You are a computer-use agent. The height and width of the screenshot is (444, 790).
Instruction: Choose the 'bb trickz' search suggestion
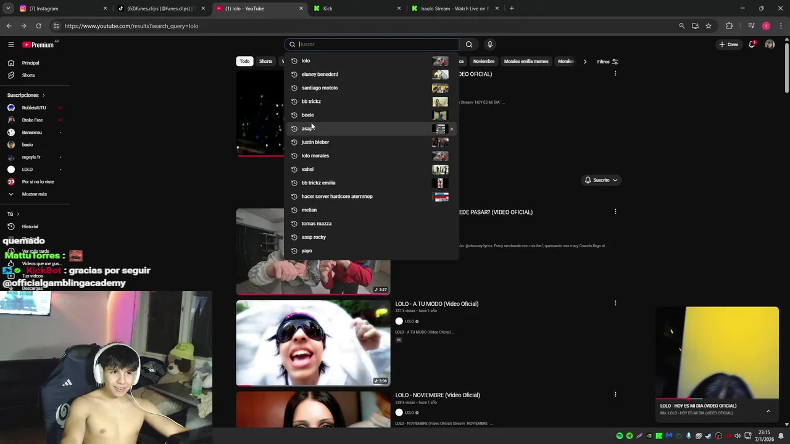tap(372, 102)
